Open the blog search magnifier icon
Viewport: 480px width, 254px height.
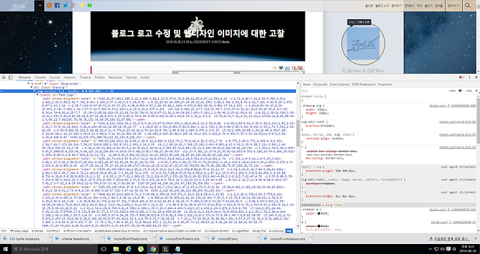(467, 5)
